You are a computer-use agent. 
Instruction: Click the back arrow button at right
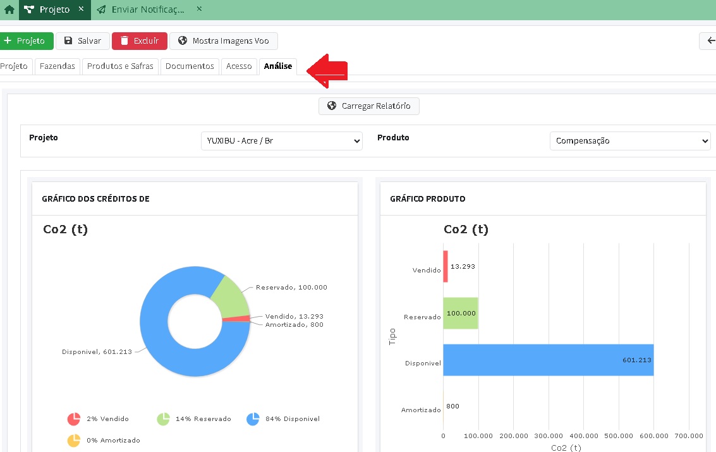pyautogui.click(x=710, y=41)
